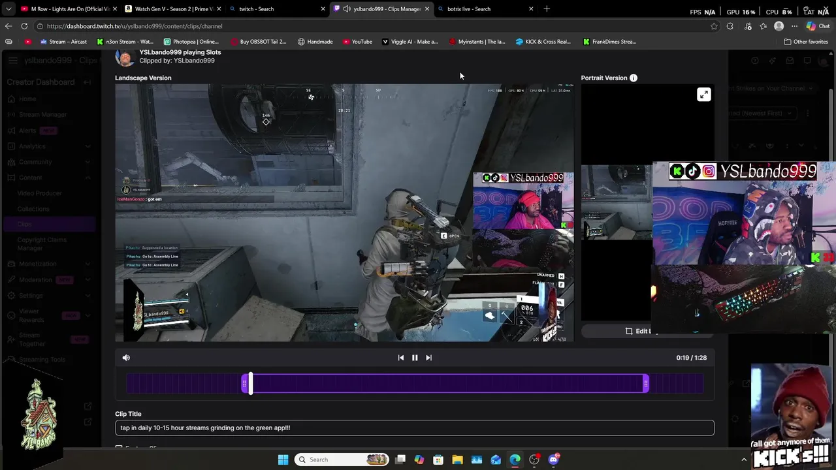Switch to the Watch Gen V Prime Video tab
The width and height of the screenshot is (836, 470).
point(174,9)
